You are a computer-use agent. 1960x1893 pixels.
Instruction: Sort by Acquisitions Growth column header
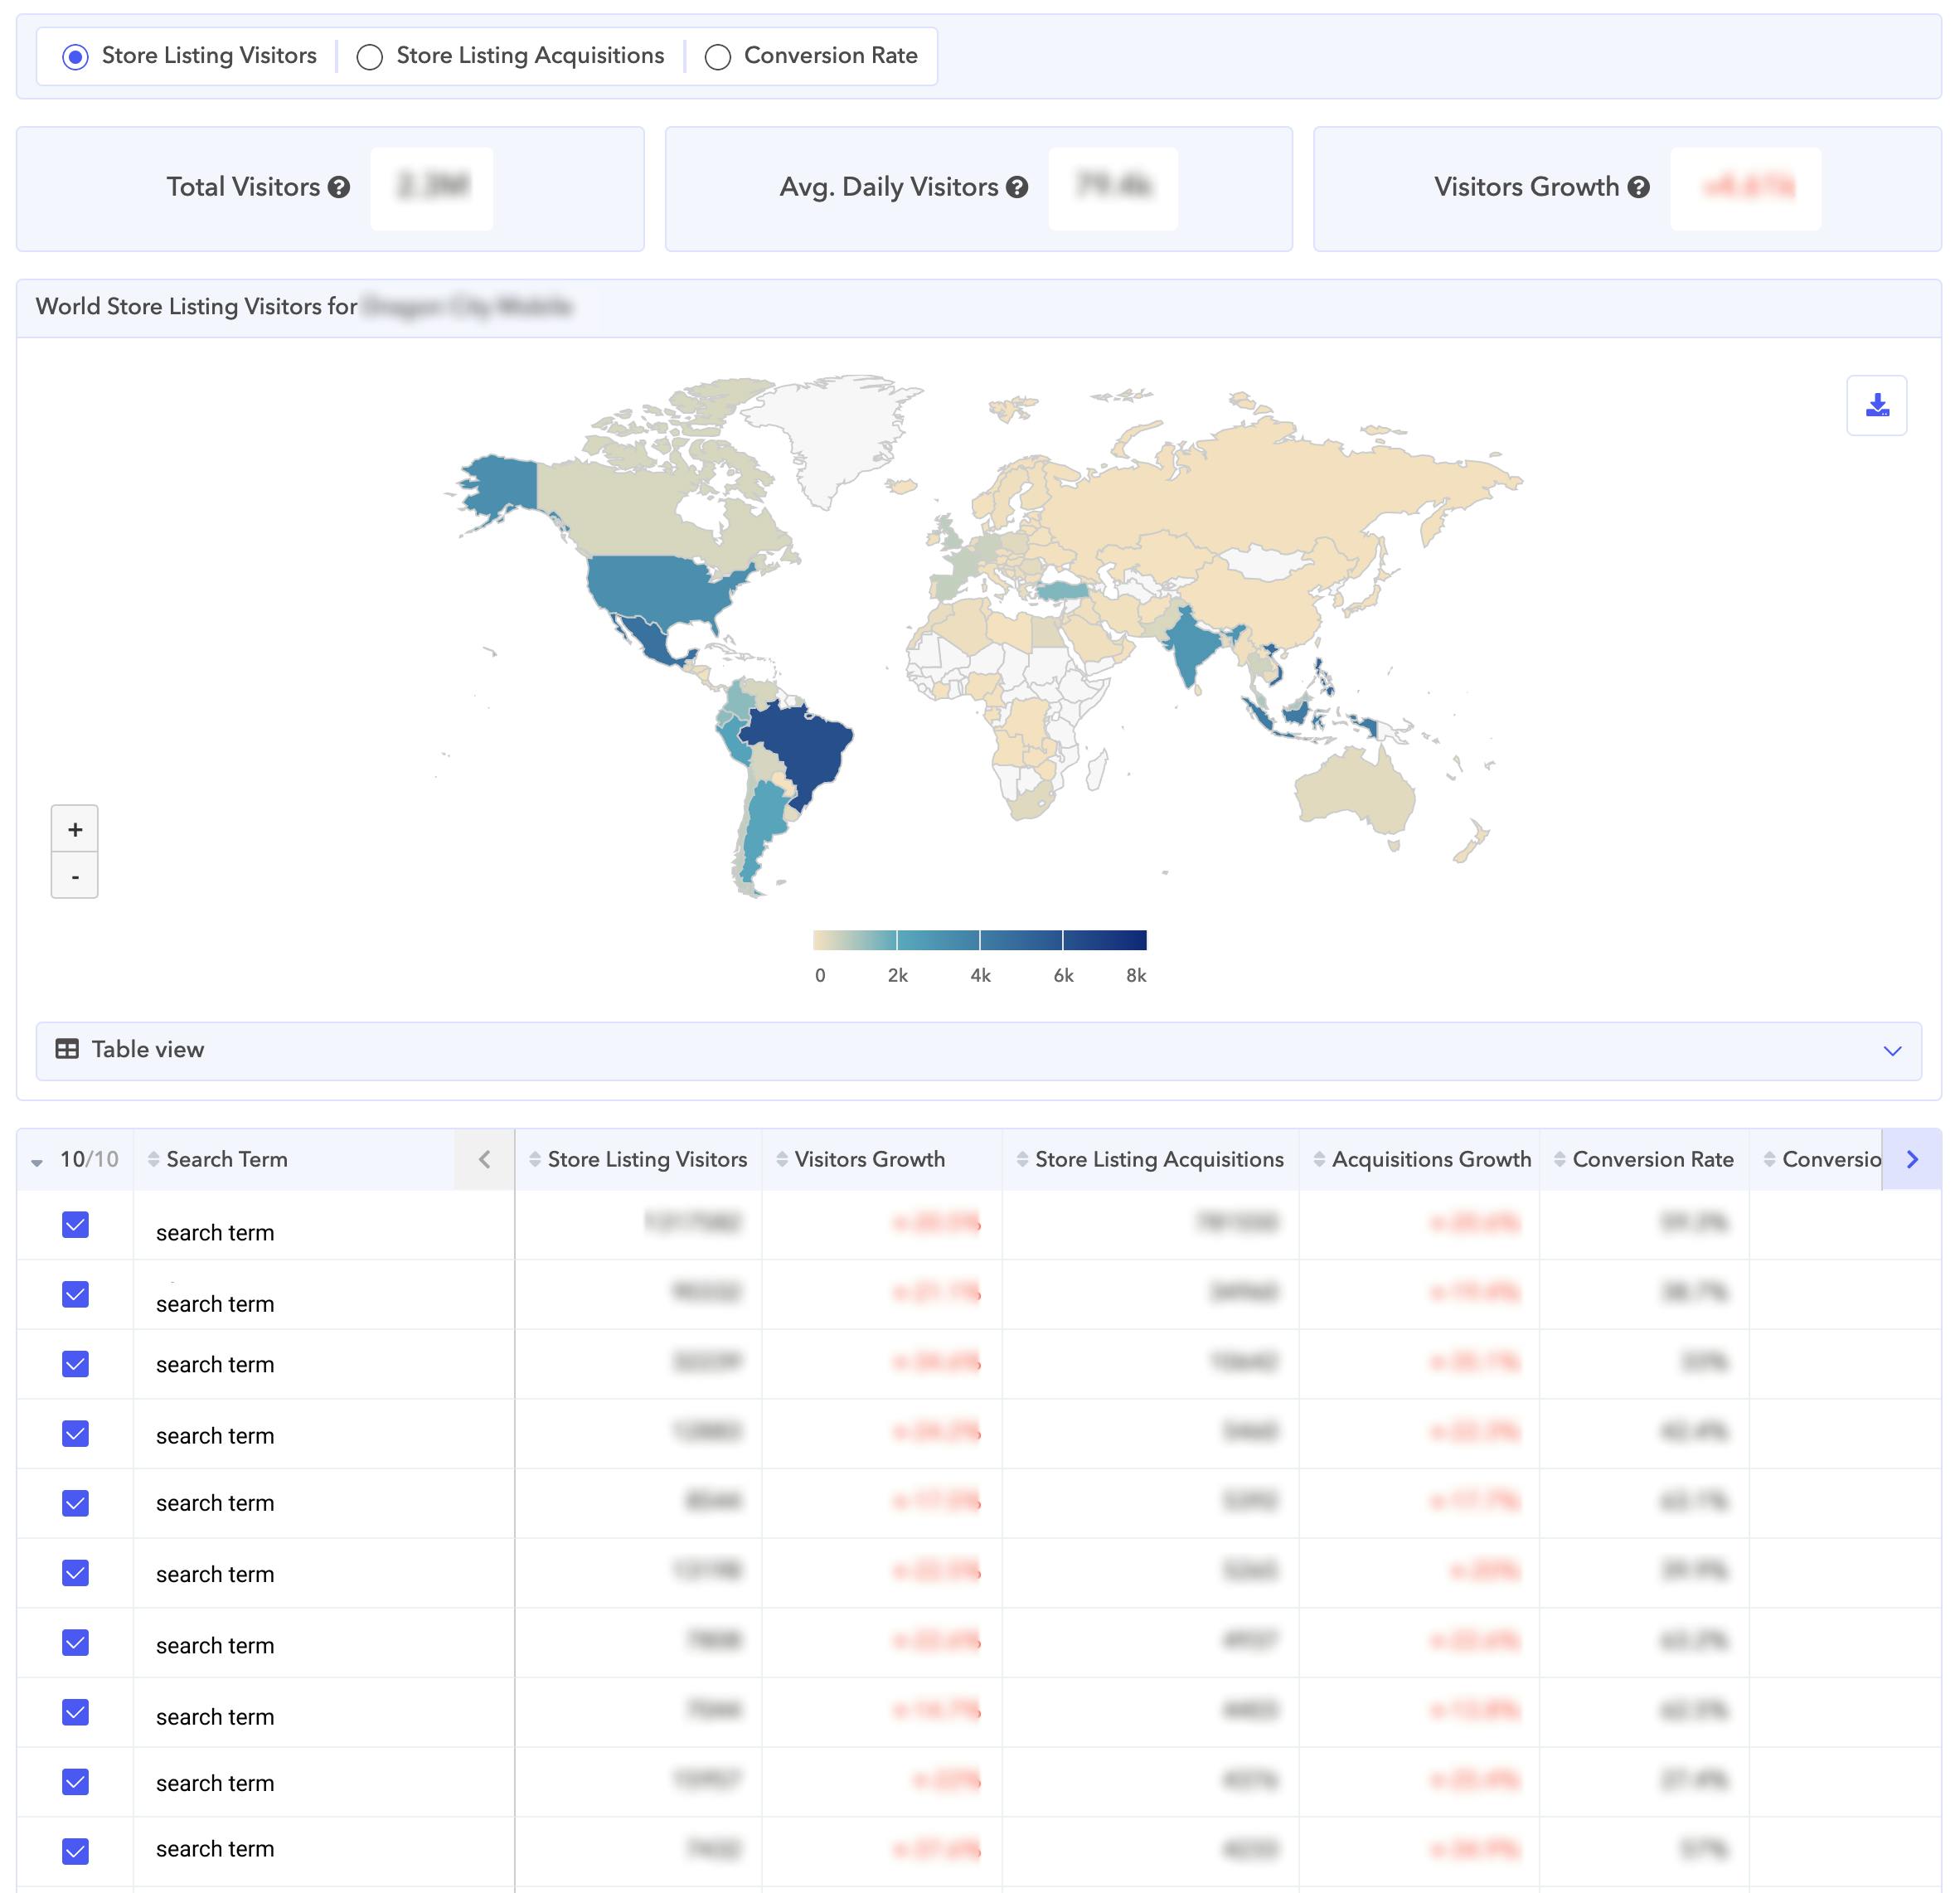tap(1430, 1159)
